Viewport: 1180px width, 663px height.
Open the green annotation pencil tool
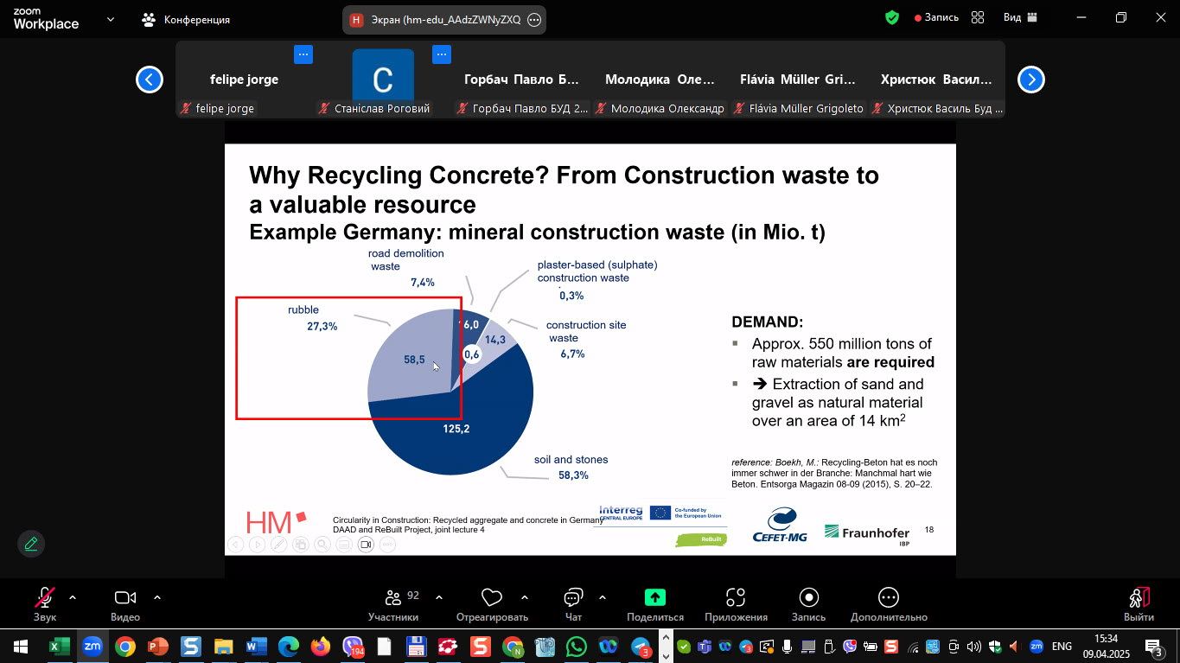[x=31, y=544]
